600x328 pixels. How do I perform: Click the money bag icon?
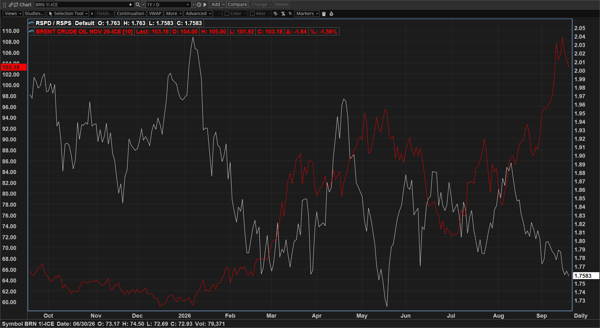[x=331, y=14]
